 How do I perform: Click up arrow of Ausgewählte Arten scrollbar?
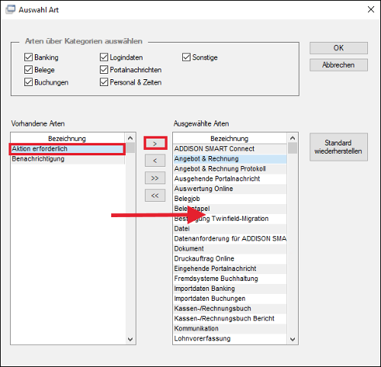[293, 138]
